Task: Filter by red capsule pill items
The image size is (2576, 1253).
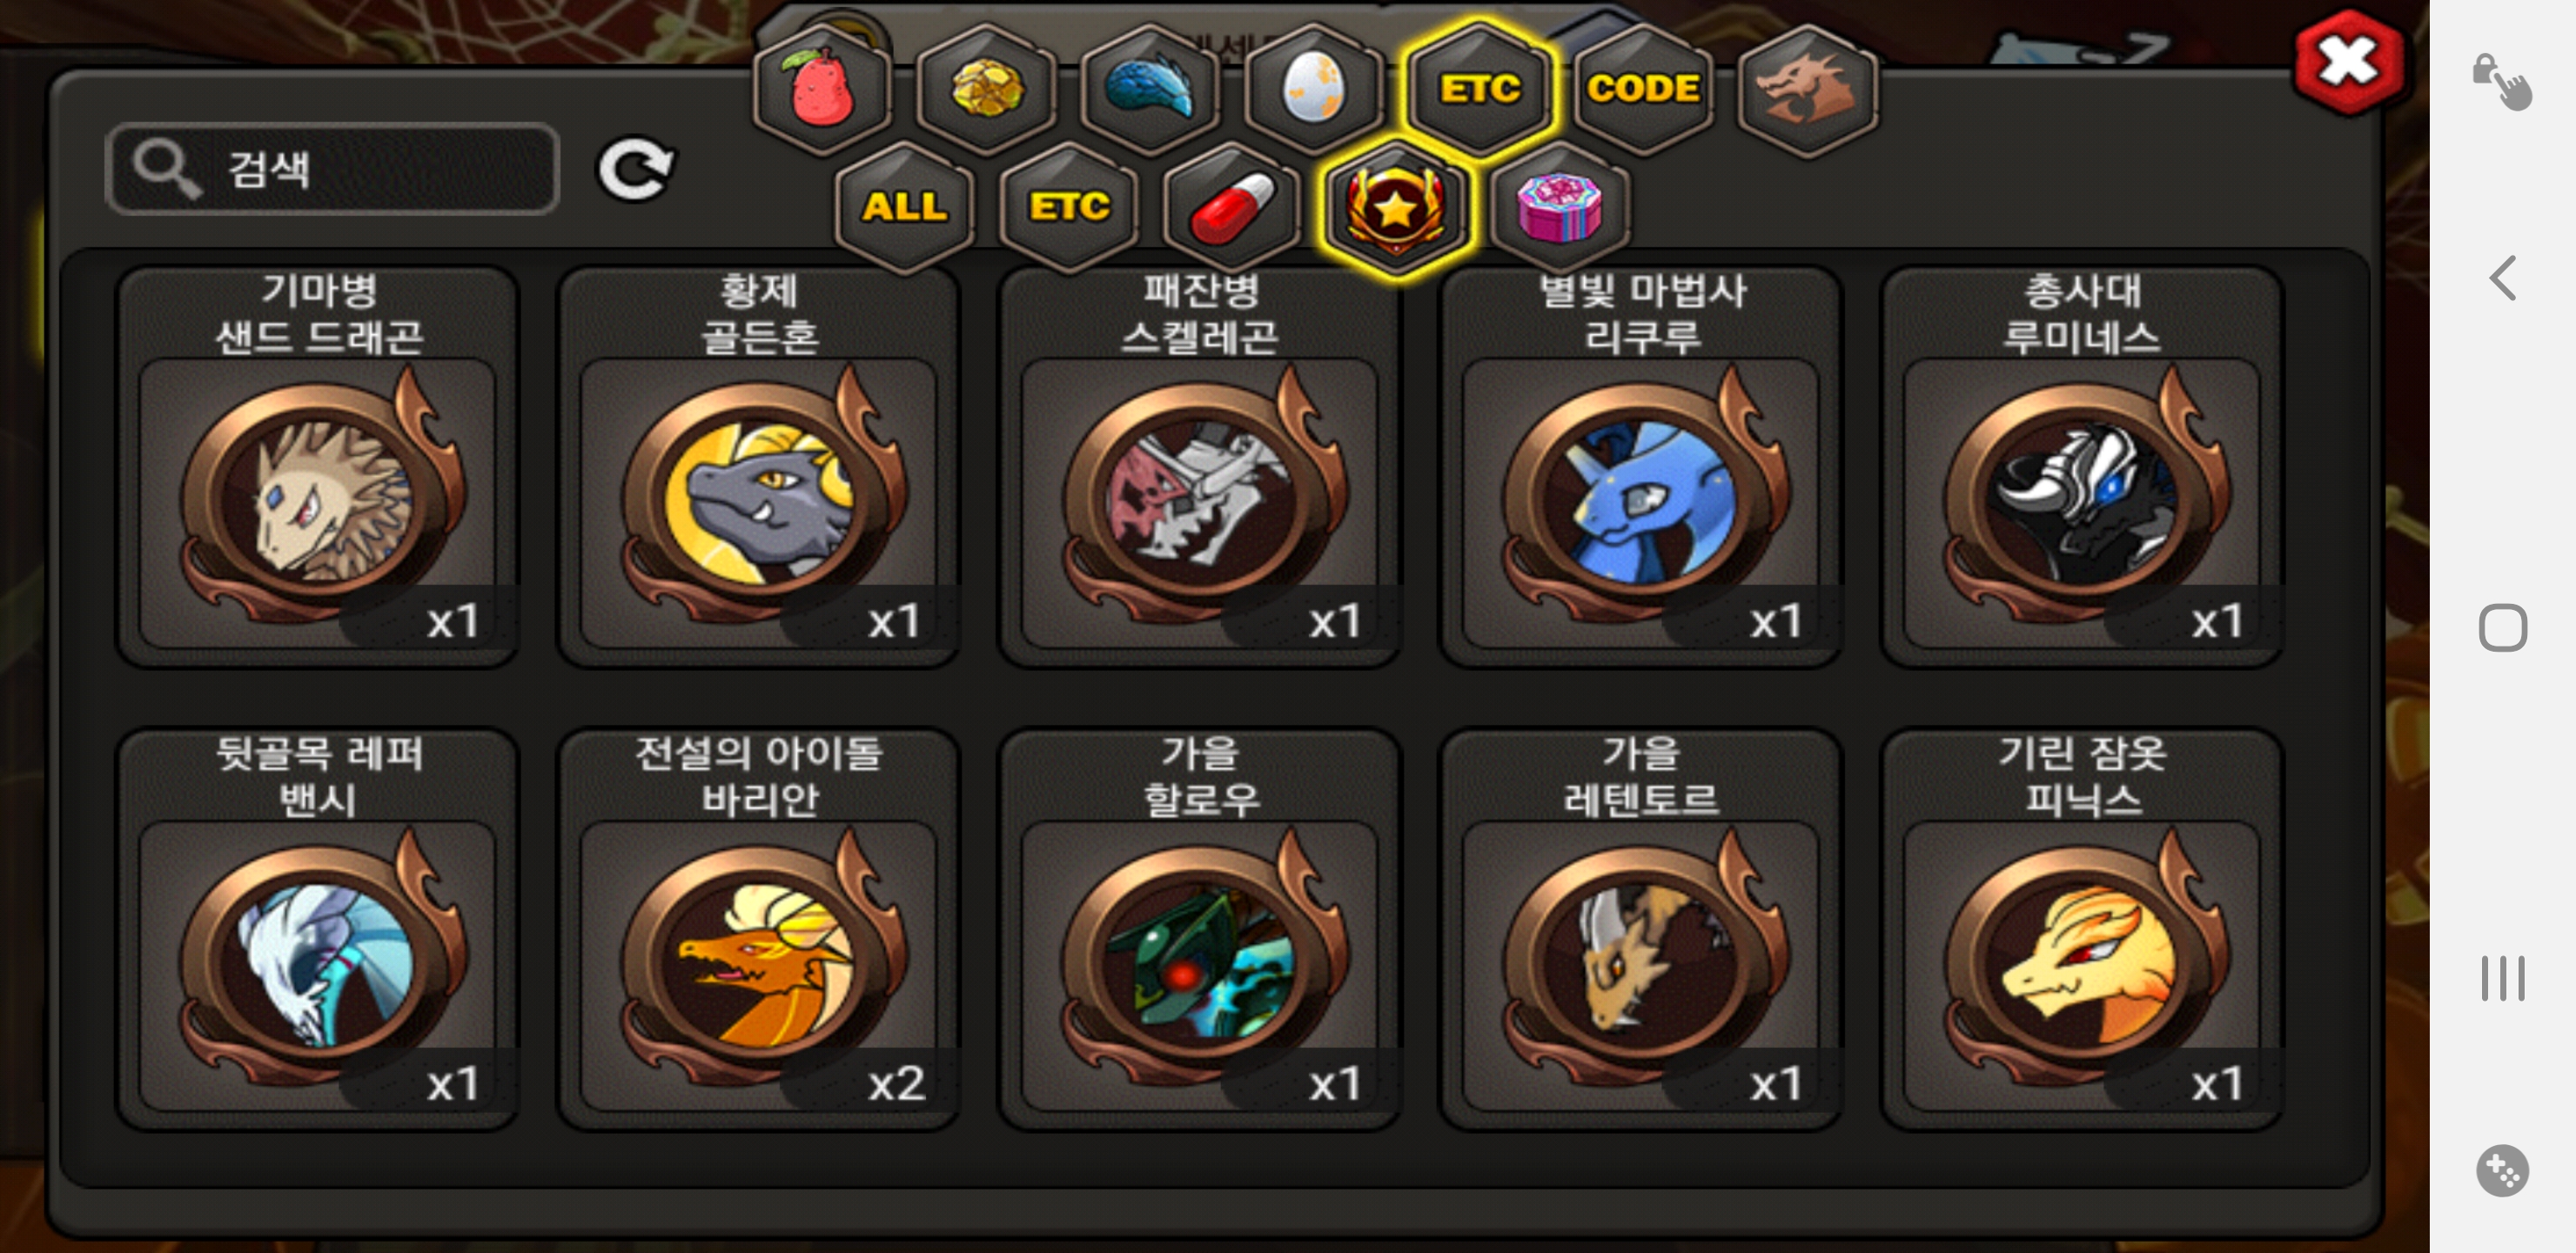Action: point(1233,206)
